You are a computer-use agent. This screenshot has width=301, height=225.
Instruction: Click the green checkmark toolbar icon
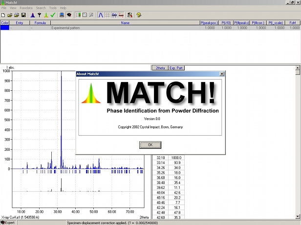click(x=53, y=15)
